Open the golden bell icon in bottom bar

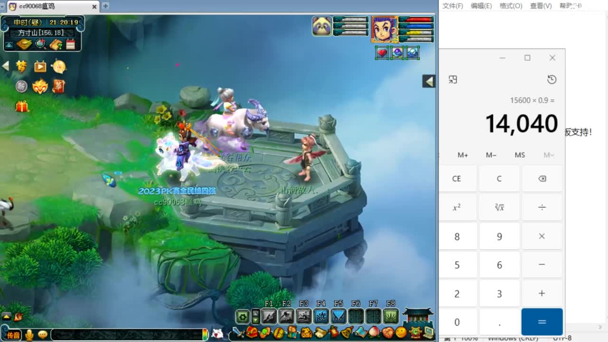[x=347, y=332]
